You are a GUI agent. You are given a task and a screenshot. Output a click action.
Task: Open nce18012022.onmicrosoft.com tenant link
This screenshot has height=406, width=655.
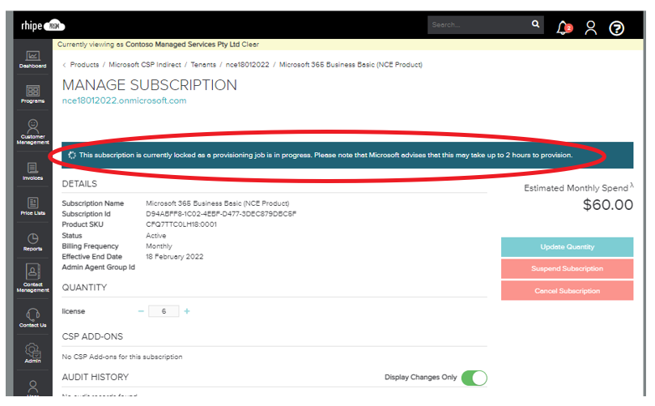[x=124, y=100]
